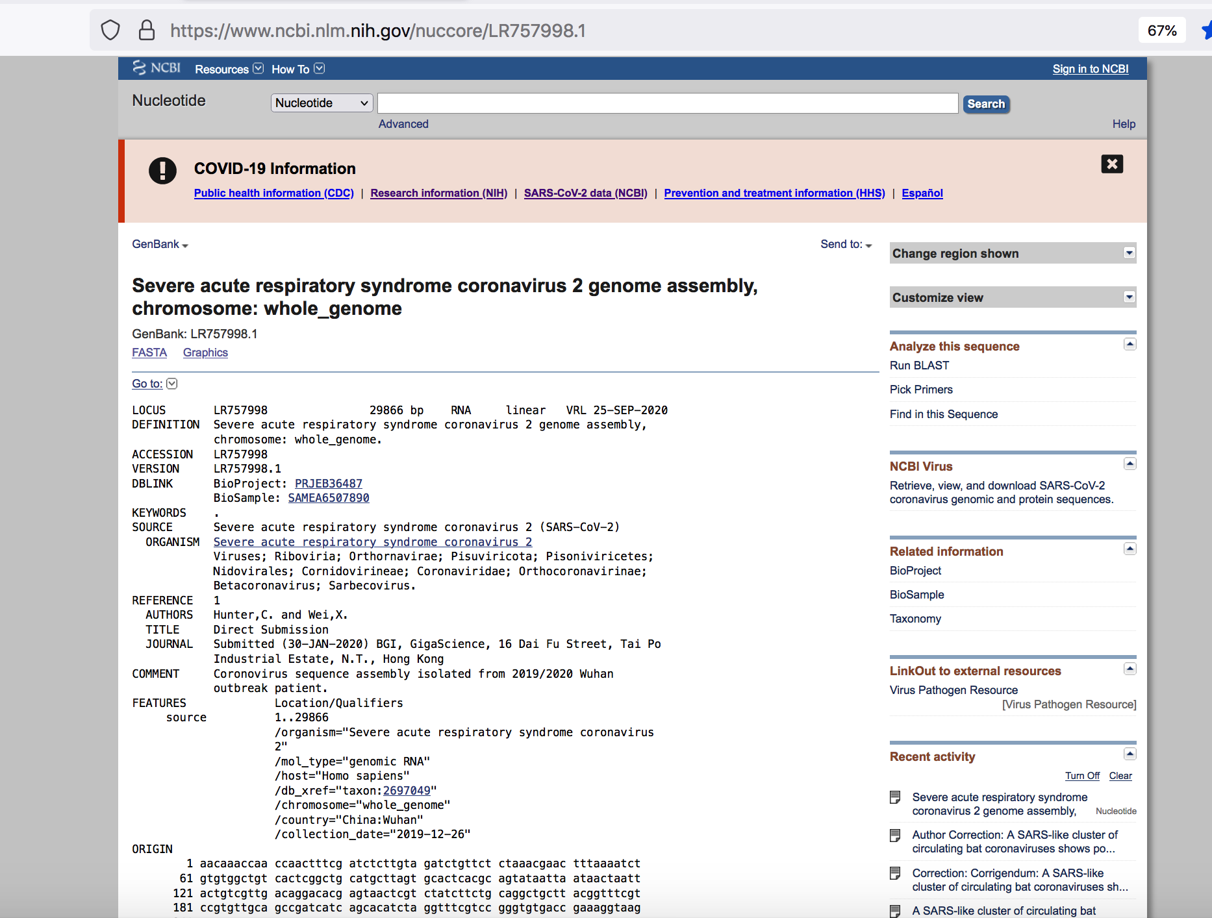Click Nucleotide database heading
This screenshot has height=918, width=1212.
point(169,101)
